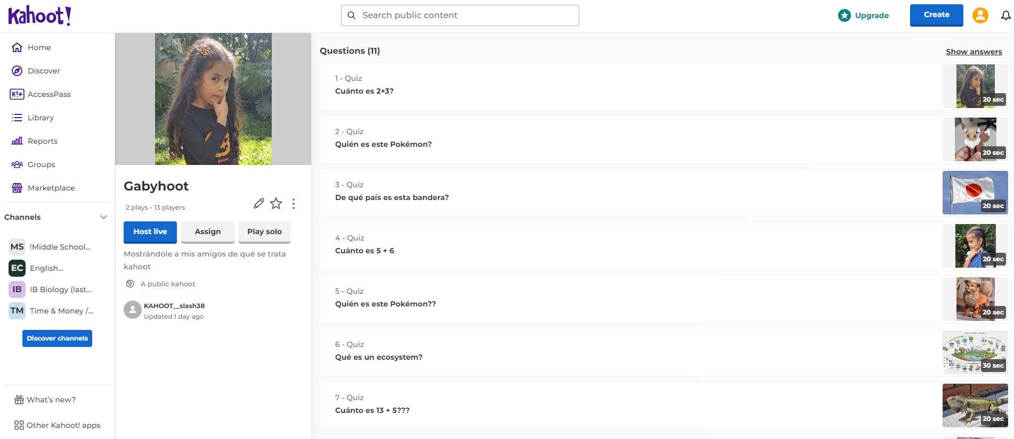
Task: Open the user profile avatar menu
Action: pos(980,15)
